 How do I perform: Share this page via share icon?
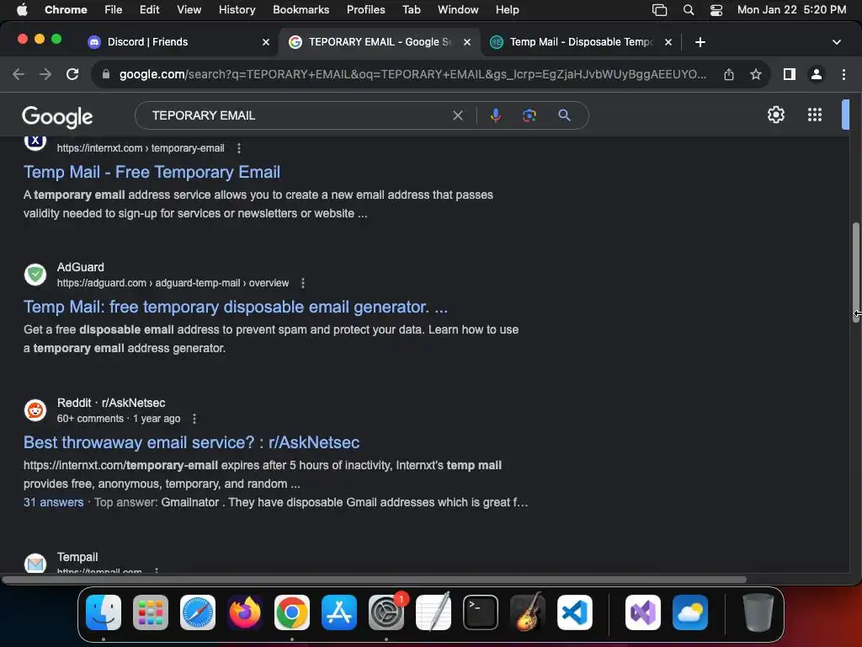[x=729, y=74]
